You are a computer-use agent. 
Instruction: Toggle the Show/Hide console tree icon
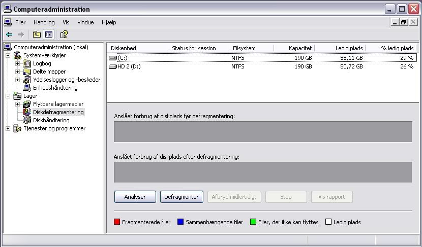pyautogui.click(x=49, y=34)
